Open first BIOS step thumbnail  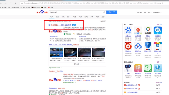tap(56, 52)
